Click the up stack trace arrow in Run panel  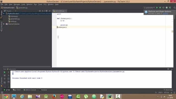tap(9, 72)
